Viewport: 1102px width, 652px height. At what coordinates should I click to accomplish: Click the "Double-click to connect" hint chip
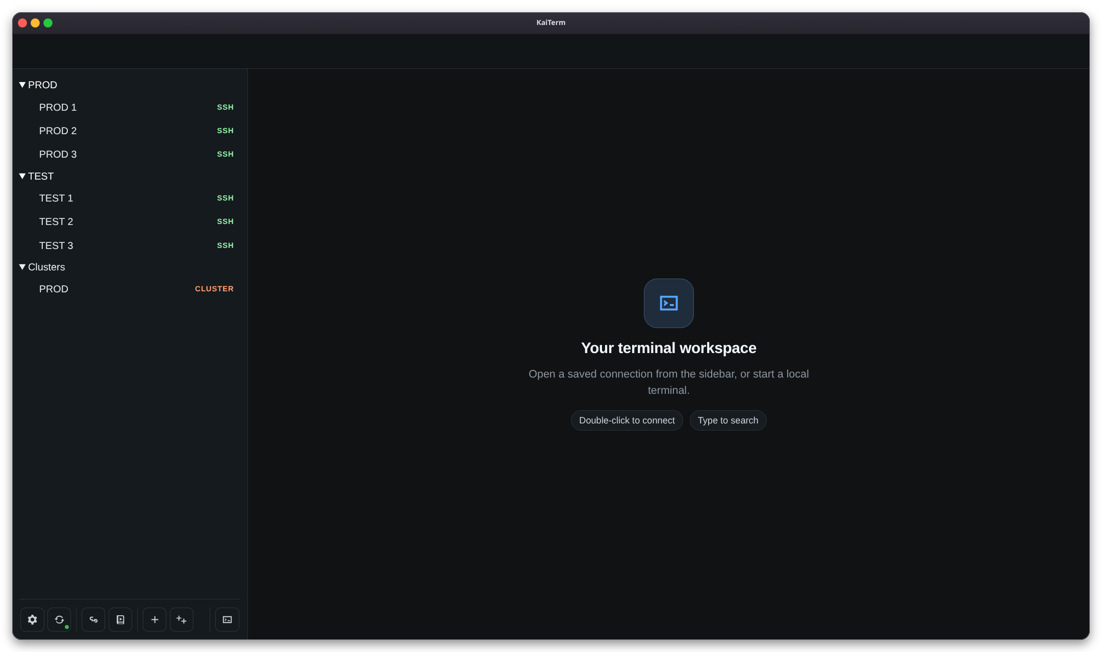627,420
